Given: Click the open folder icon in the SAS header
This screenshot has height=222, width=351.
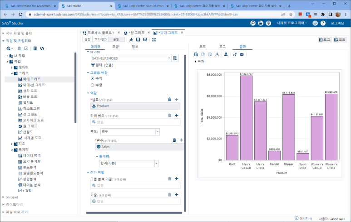Looking at the screenshot, I should click(x=261, y=23).
